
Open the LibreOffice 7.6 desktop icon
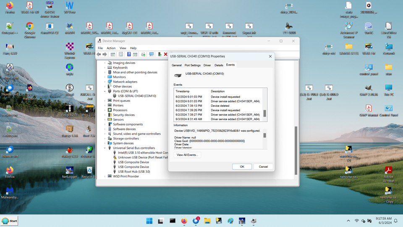pyautogui.click(x=389, y=30)
